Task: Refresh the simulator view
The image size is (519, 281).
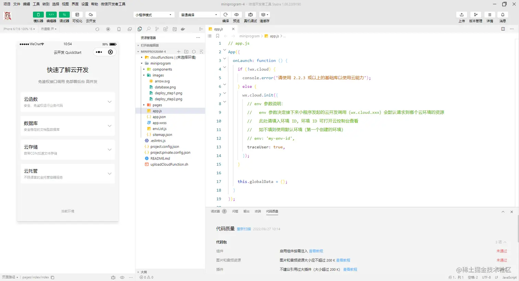Action: point(97,29)
